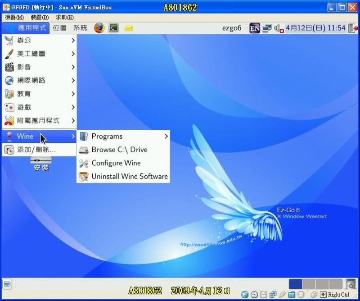The image size is (360, 301).
Task: Launch the Firefox browser from the panel
Action: click(99, 28)
